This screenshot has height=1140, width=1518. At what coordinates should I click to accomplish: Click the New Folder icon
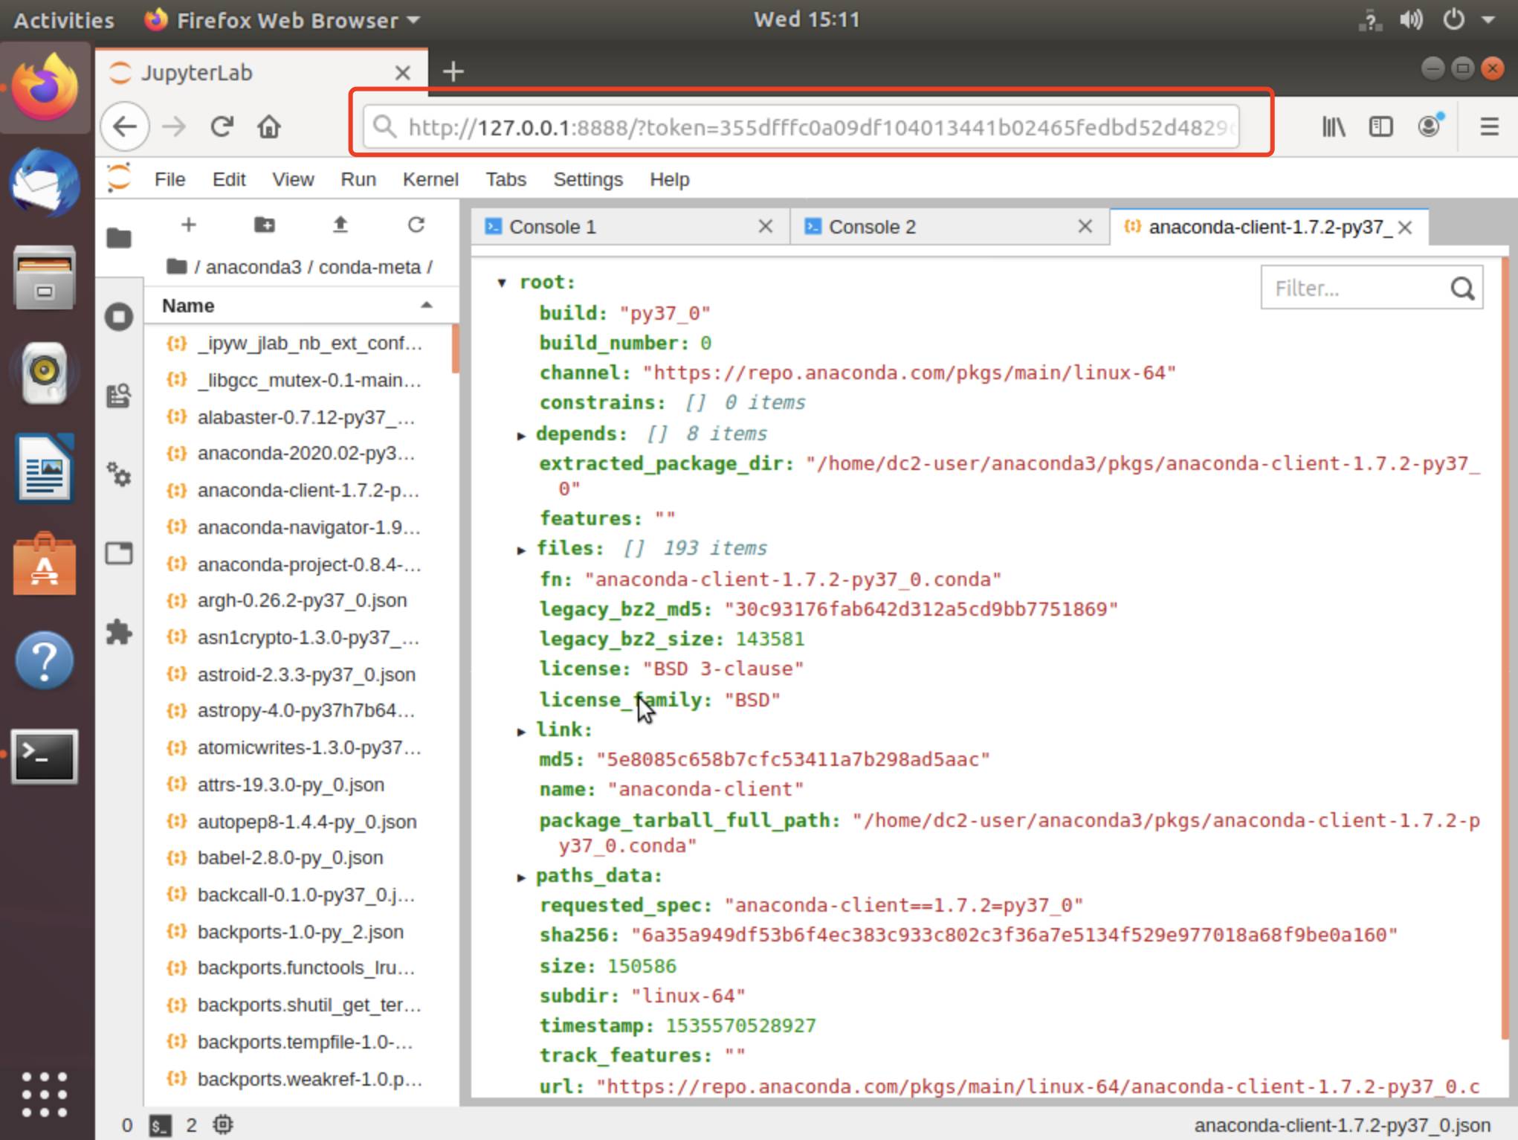tap(265, 225)
